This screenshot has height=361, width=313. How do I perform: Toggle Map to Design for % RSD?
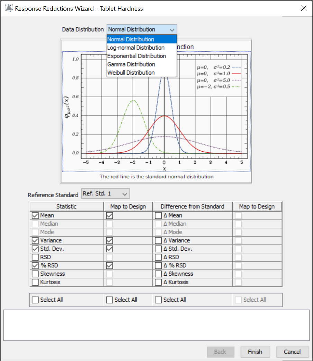[x=109, y=266]
